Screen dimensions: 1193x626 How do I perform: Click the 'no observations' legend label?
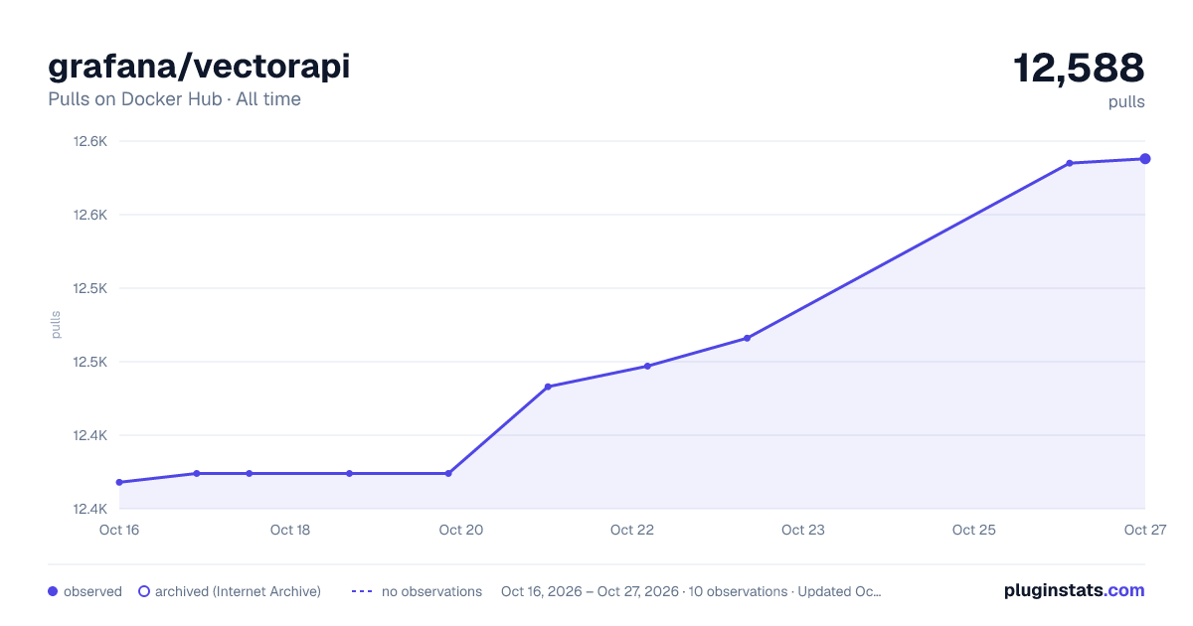[x=431, y=591]
